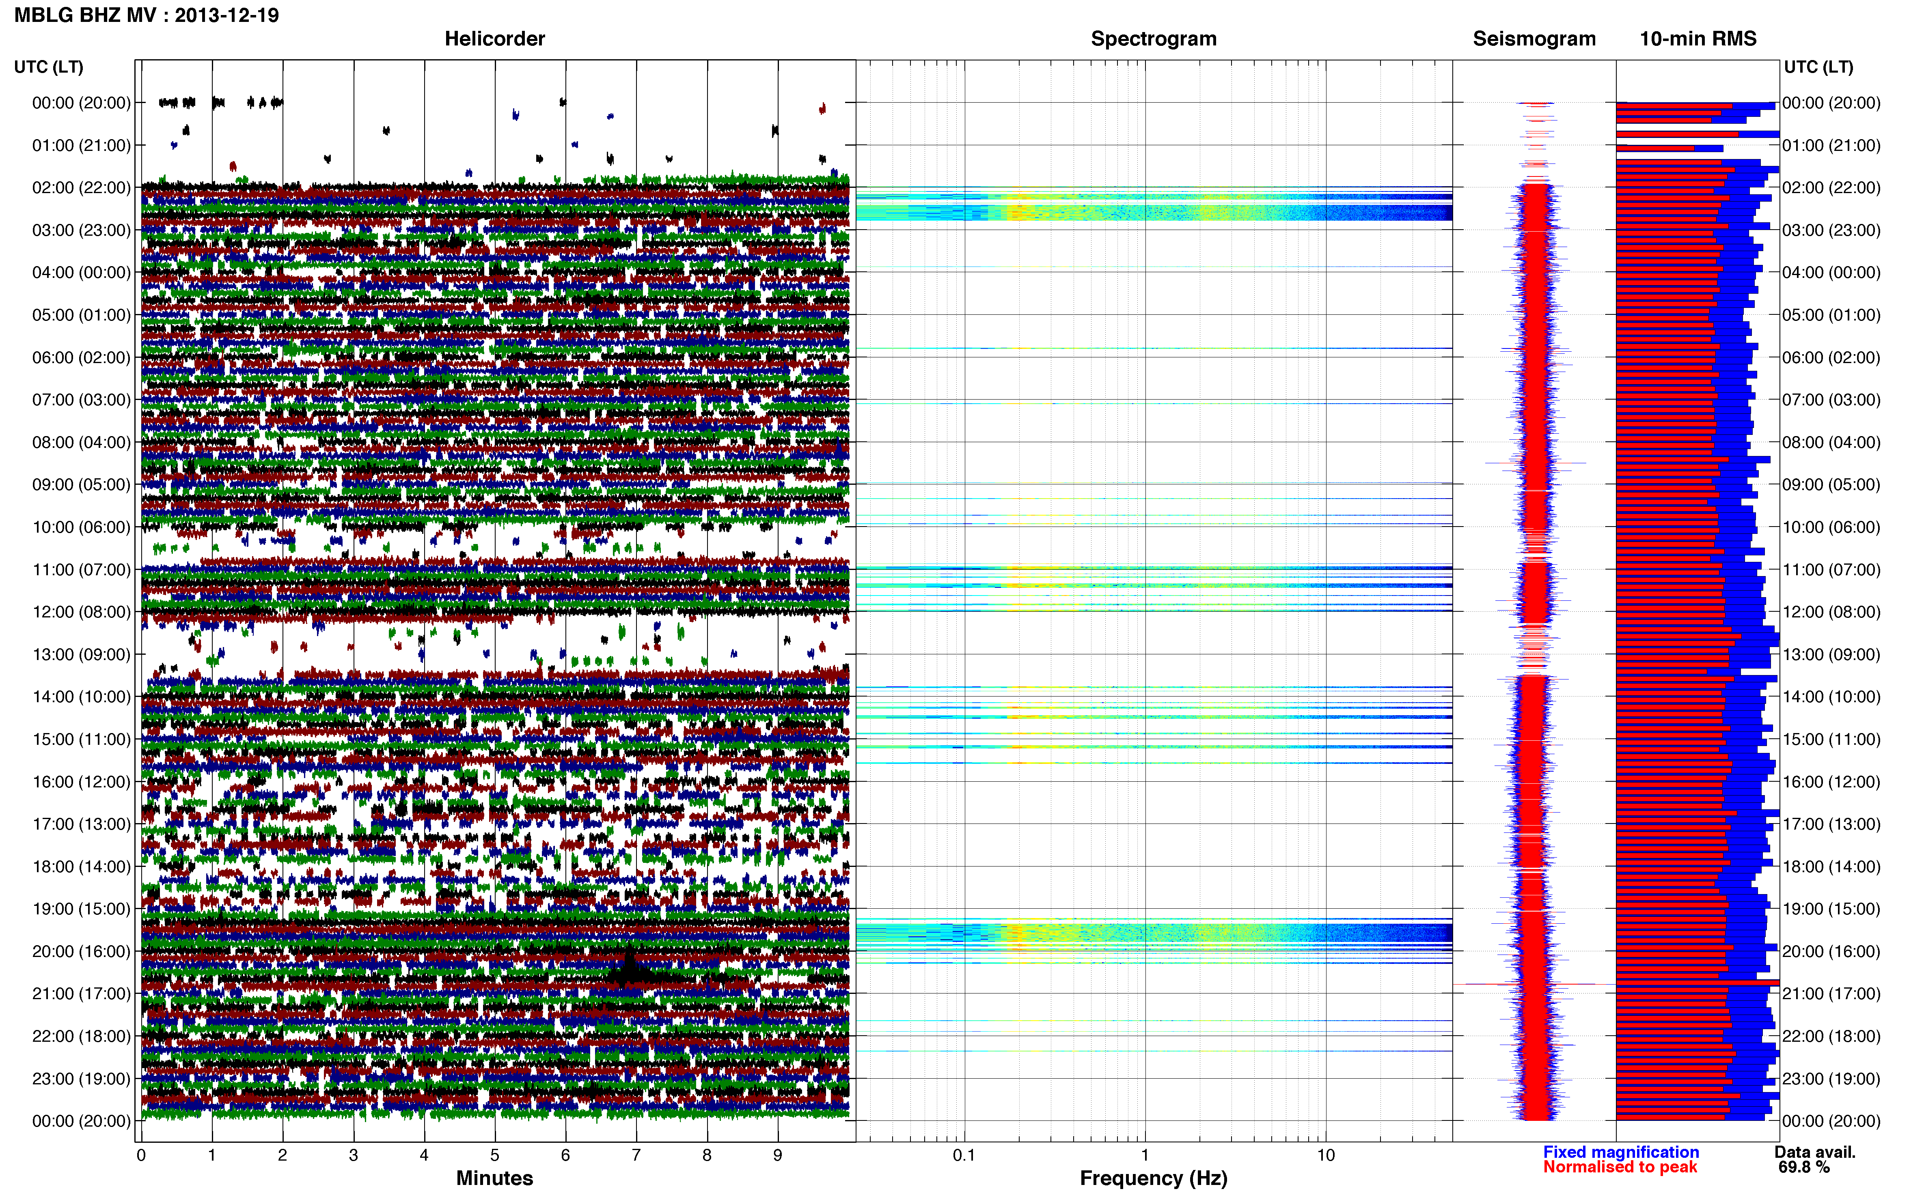This screenshot has width=1924, height=1202.
Task: Click 'UTC (LT)' label beside the 10-min RMS
Action: click(1818, 67)
